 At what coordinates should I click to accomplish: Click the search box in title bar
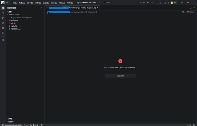107,3
